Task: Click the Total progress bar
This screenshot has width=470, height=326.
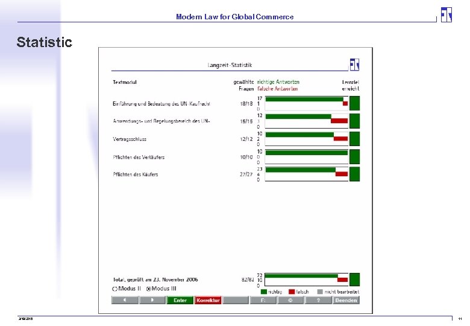Action: pos(307,279)
